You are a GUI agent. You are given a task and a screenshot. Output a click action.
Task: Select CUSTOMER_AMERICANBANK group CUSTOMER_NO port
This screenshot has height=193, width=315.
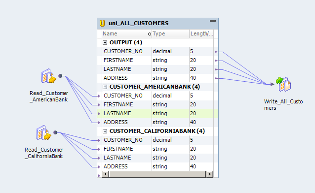click(157, 96)
